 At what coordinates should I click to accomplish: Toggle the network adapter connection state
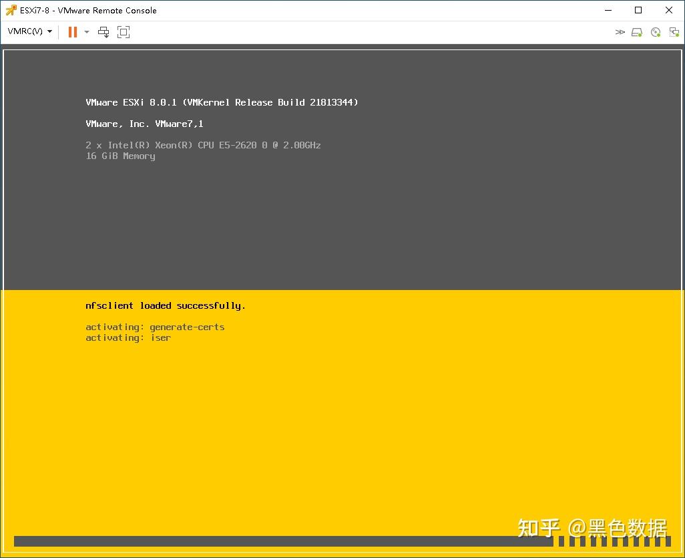pos(673,31)
